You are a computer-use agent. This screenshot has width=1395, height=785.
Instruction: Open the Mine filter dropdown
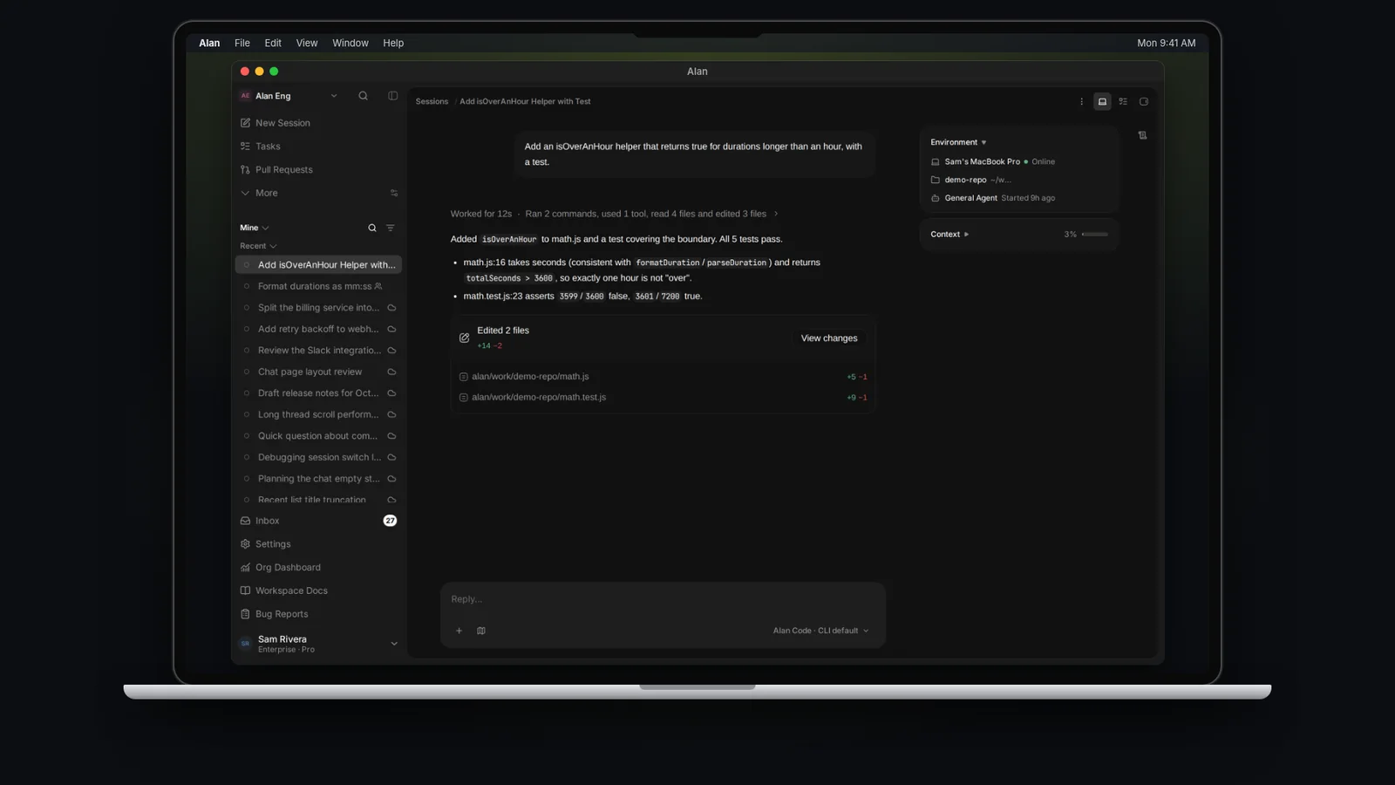255,228
